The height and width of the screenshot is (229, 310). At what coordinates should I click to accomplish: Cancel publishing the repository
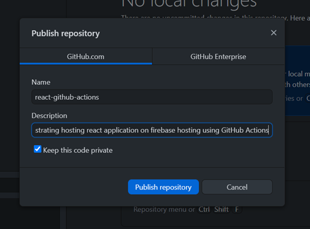(237, 187)
